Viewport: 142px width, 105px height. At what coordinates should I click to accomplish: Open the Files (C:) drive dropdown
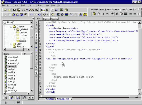point(31,22)
